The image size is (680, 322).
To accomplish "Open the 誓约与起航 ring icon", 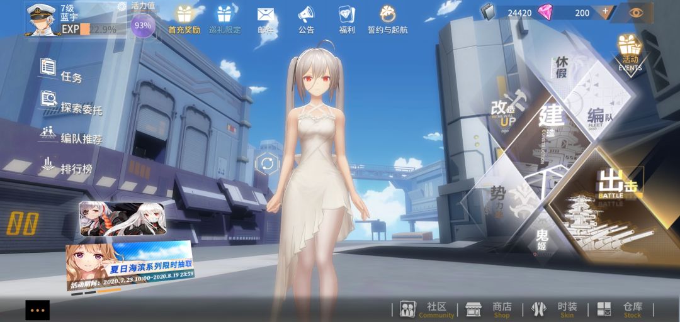I will (x=387, y=19).
